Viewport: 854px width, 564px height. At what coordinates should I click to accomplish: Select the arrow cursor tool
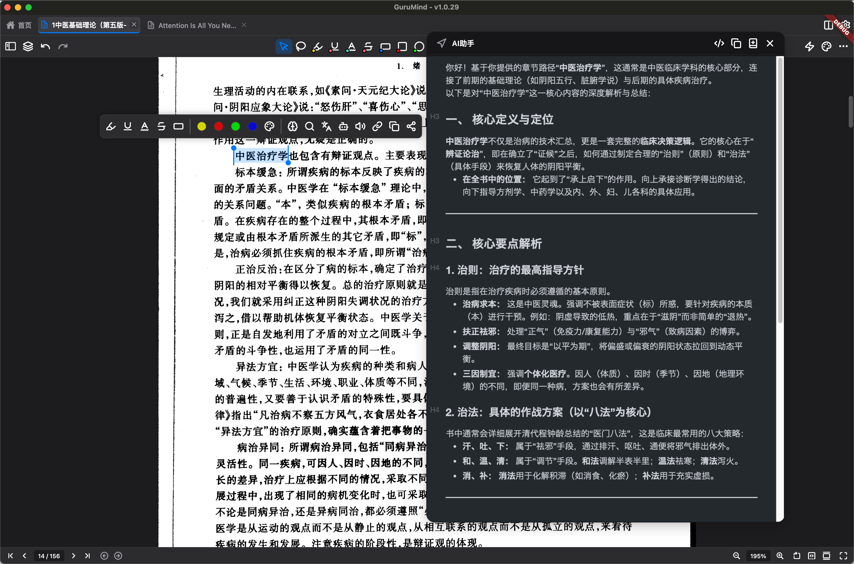coord(283,47)
